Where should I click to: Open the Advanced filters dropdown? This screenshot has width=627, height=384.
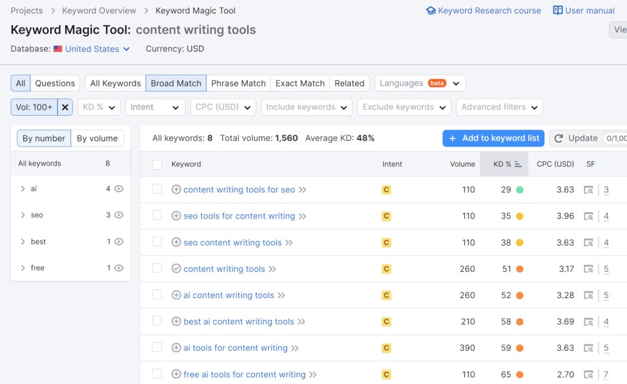coord(500,107)
